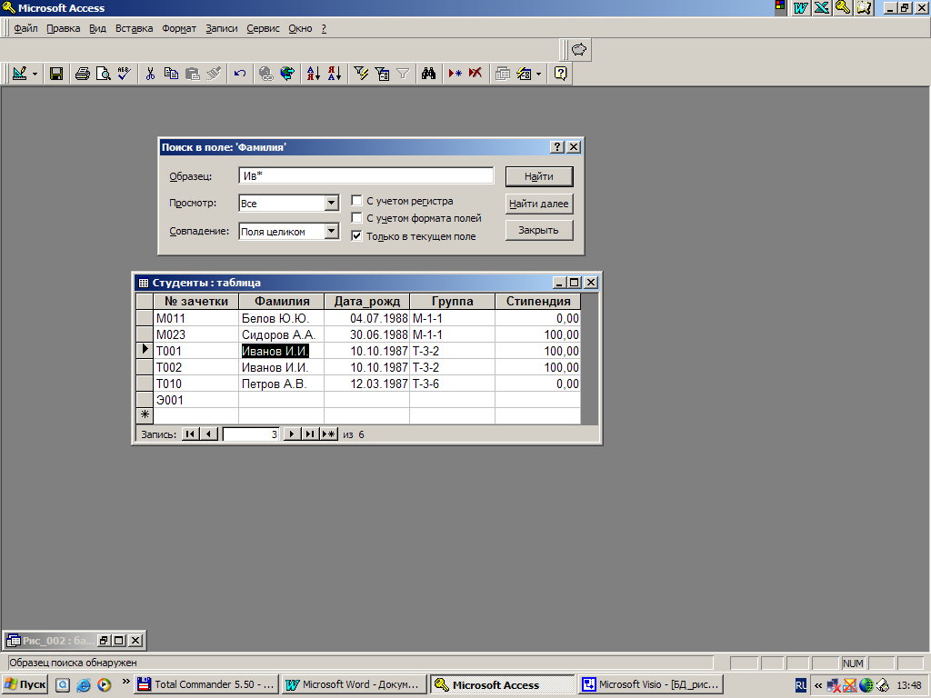
Task: Open Print Preview icon
Action: [104, 74]
